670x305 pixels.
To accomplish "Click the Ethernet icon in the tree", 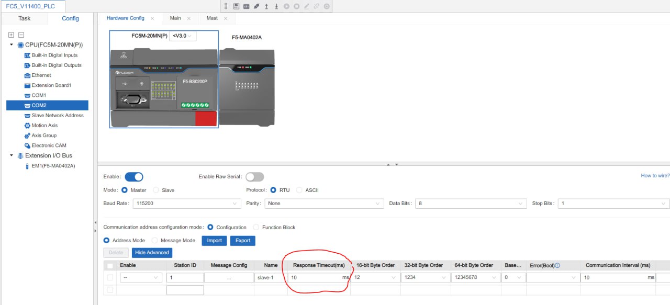I will [27, 75].
